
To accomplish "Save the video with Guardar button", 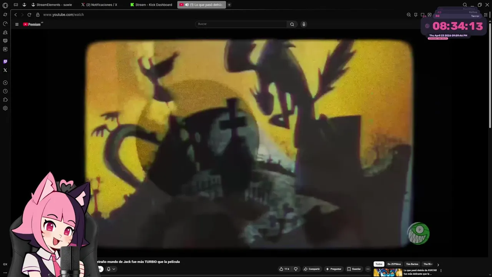I will point(354,269).
